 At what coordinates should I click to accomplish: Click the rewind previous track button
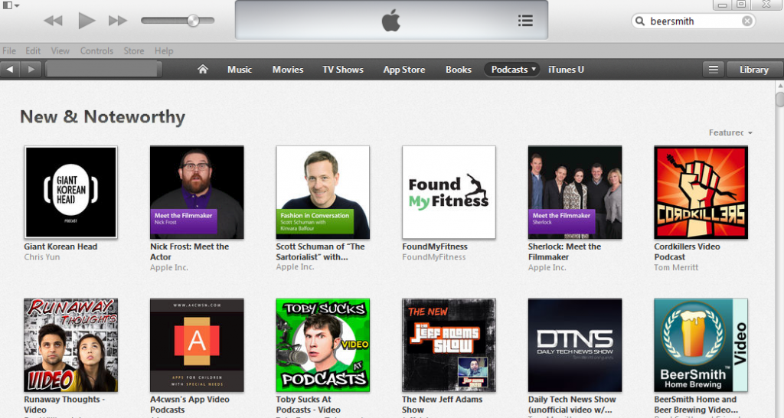(53, 21)
